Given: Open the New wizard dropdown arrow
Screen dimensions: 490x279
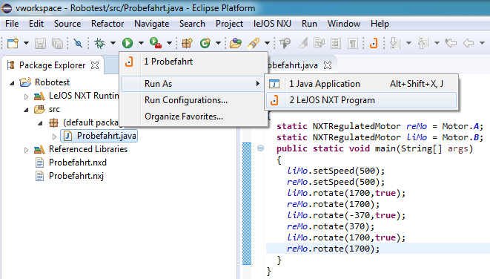Looking at the screenshot, I should click(26, 43).
